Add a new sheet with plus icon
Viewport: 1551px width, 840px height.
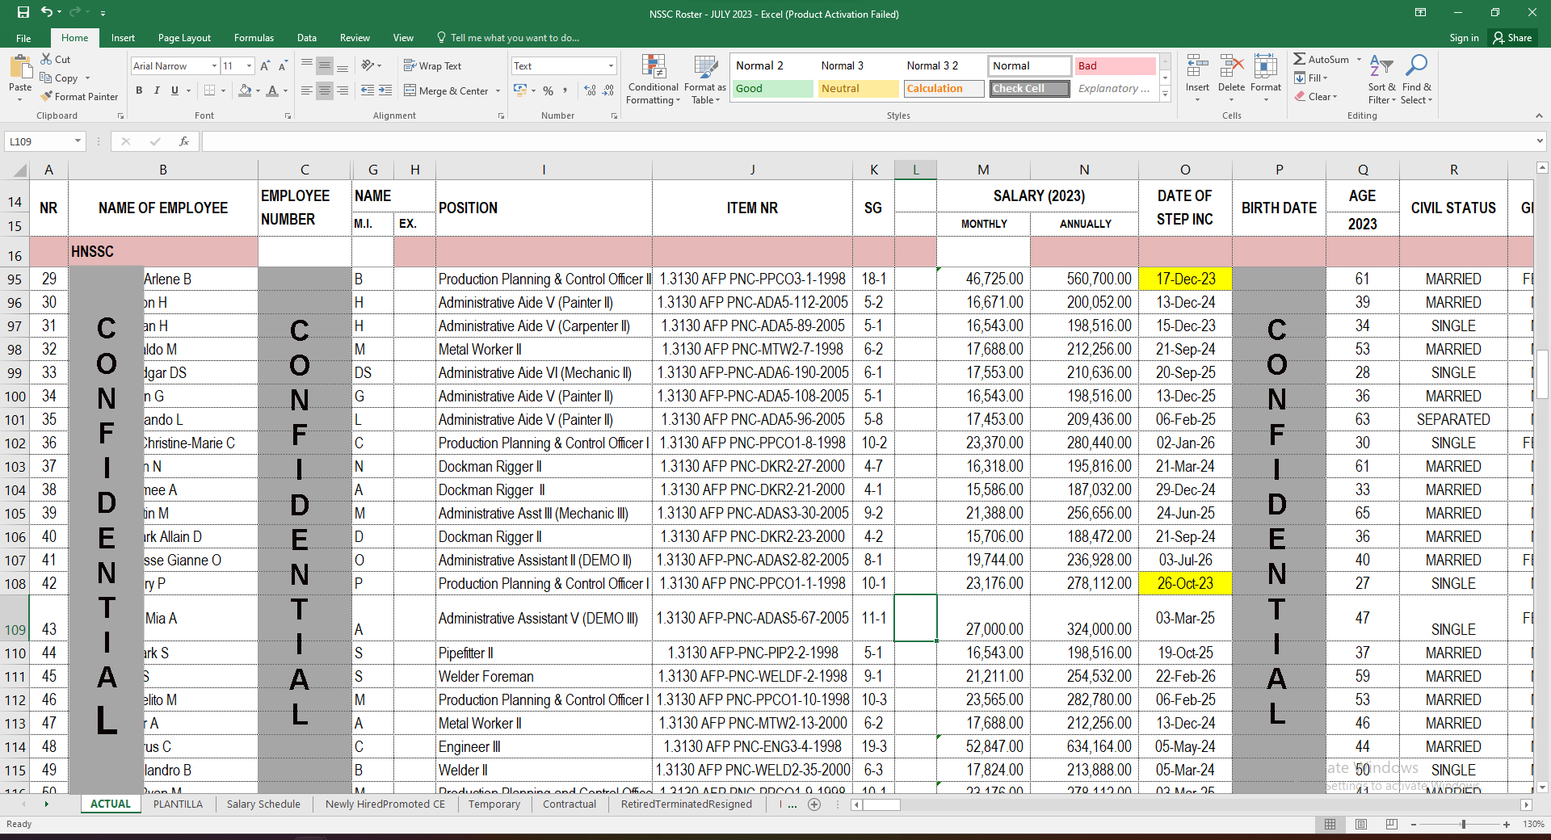814,804
